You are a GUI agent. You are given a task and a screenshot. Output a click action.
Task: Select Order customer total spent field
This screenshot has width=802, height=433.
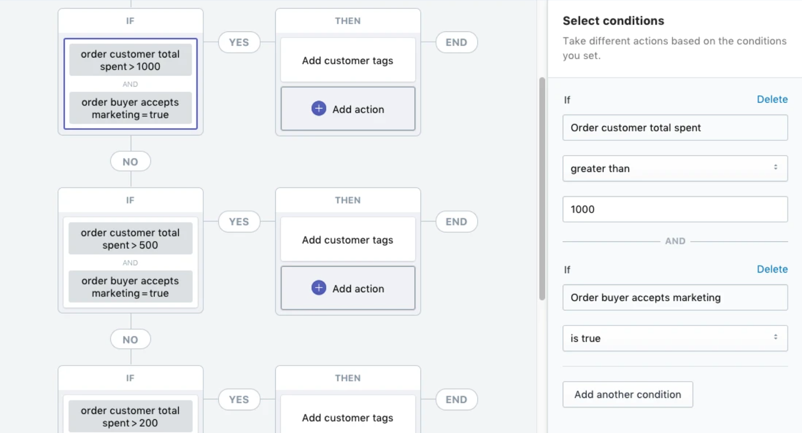(675, 128)
